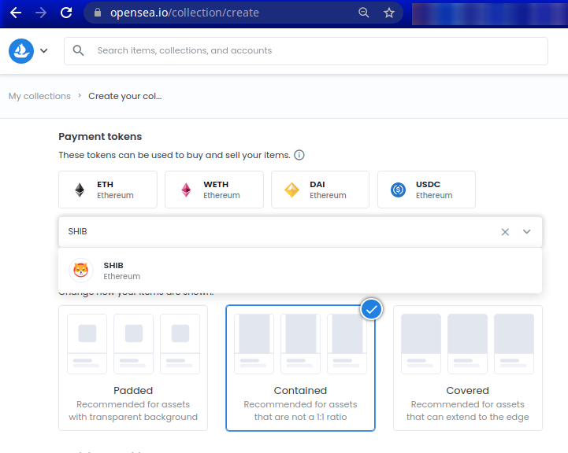Go back using the browser back arrow
This screenshot has height=453, width=568.
click(16, 13)
